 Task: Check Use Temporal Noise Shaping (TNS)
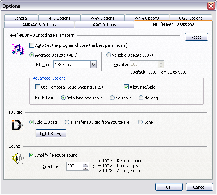38,87
